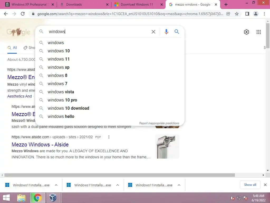Choose the 'windows 10' suggestion
270x203 pixels.
click(x=110, y=51)
